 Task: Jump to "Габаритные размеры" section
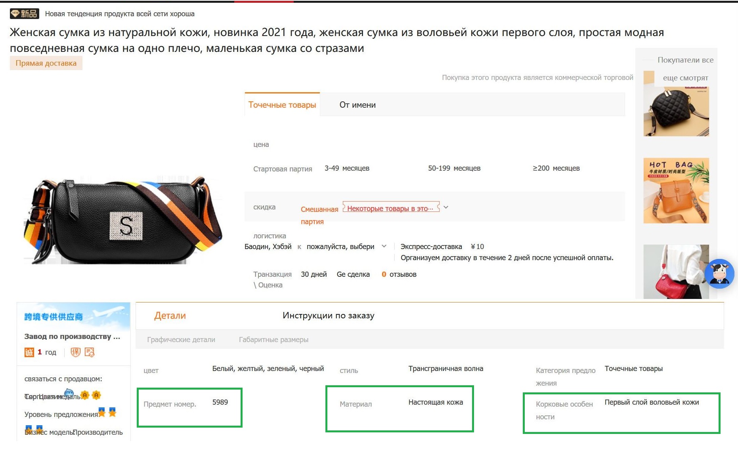point(273,340)
